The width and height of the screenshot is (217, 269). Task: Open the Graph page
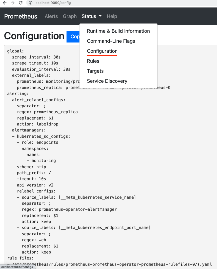[70, 16]
